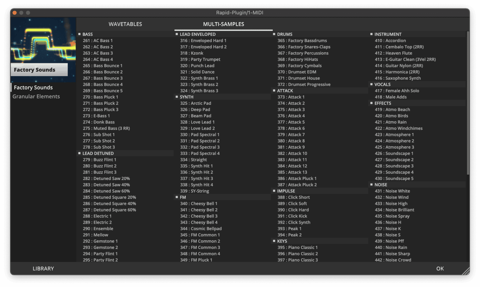Image resolution: width=480 pixels, height=287 pixels.
Task: Confirm selection with the OK button
Action: (x=440, y=268)
